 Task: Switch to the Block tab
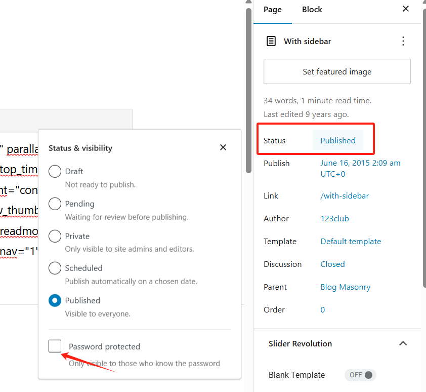312,10
